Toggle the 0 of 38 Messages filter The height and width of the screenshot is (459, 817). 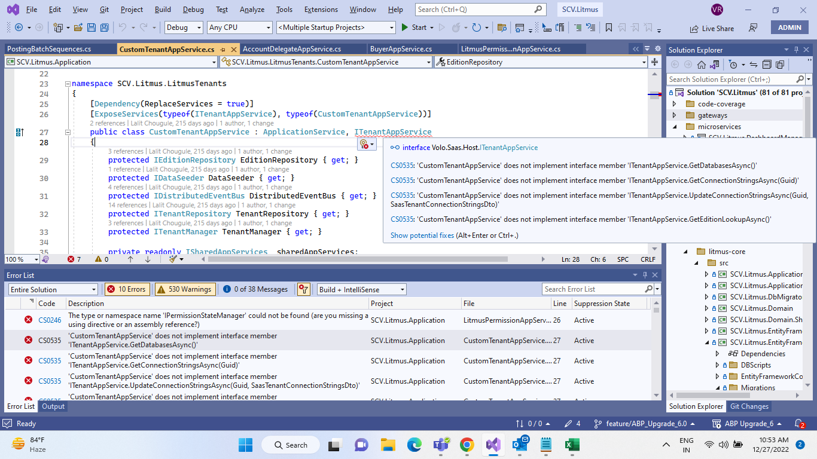click(255, 289)
